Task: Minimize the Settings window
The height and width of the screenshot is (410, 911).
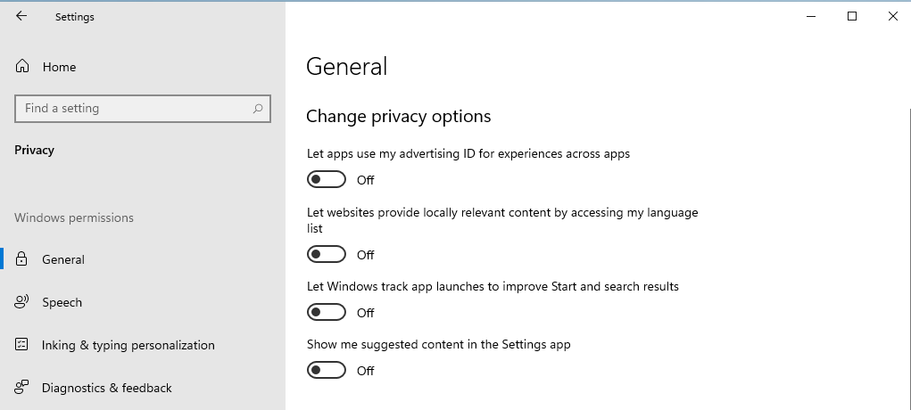Action: (x=811, y=16)
